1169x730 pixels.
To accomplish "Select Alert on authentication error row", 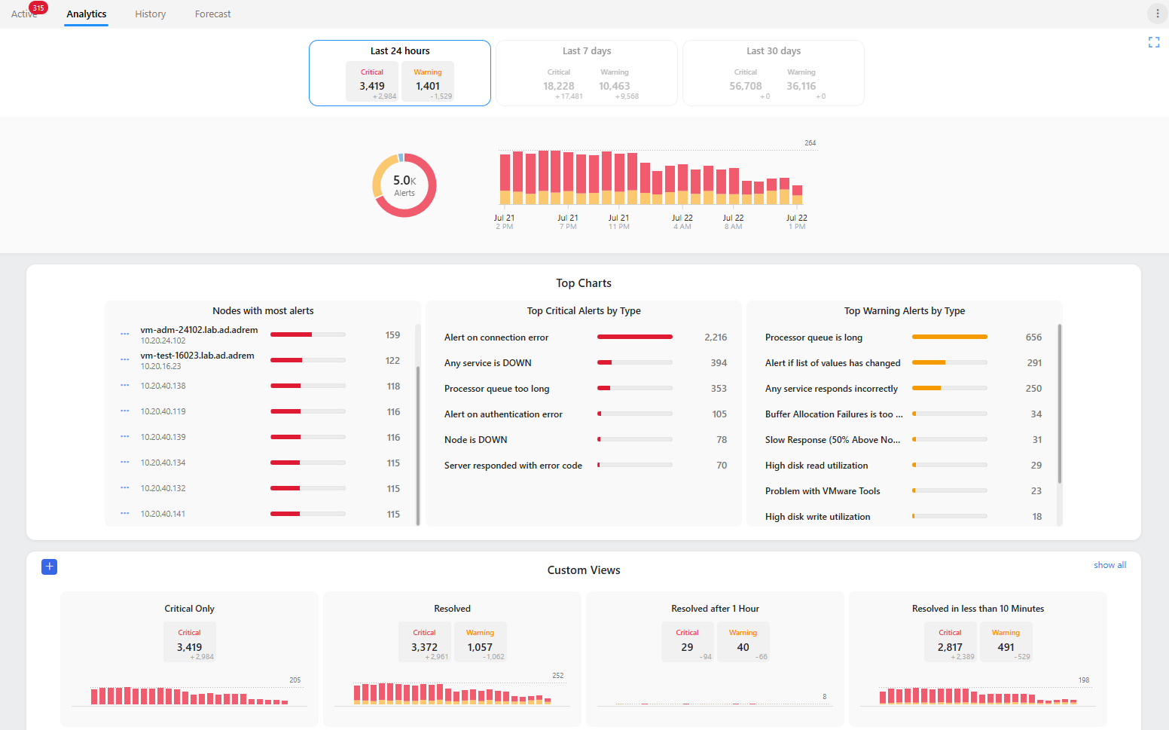I will coord(584,414).
